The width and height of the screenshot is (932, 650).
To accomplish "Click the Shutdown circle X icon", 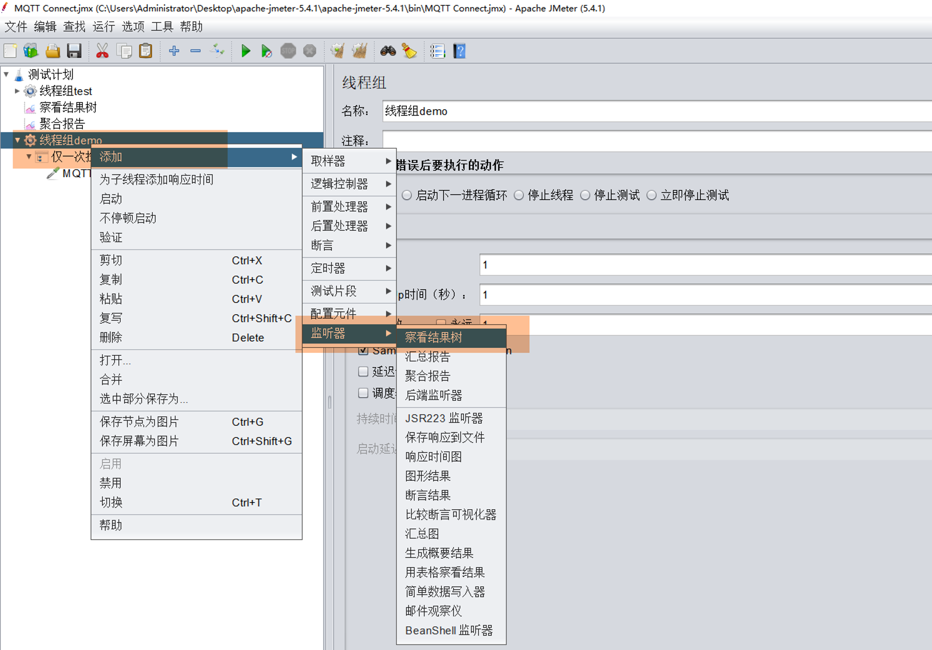I will tap(310, 51).
